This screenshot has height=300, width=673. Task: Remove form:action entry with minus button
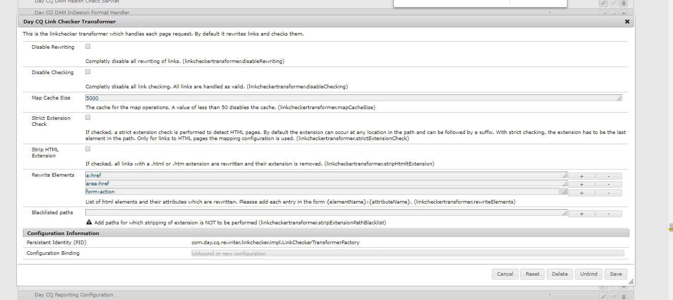pos(609,193)
